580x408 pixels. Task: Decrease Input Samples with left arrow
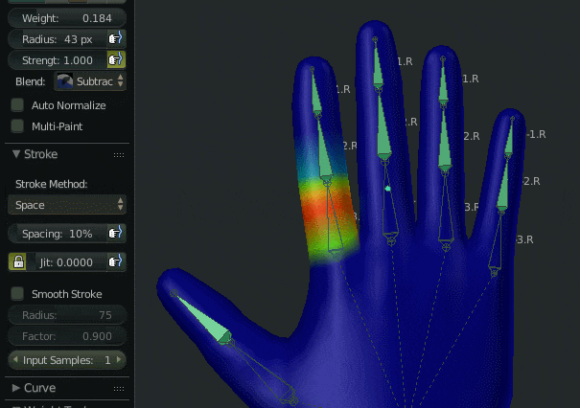click(x=15, y=359)
